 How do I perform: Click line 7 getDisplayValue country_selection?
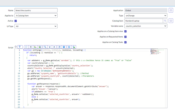pyautogui.click(x=60, y=66)
